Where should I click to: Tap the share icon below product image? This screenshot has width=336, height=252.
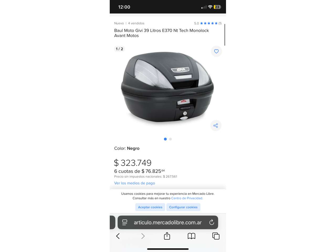pyautogui.click(x=216, y=126)
